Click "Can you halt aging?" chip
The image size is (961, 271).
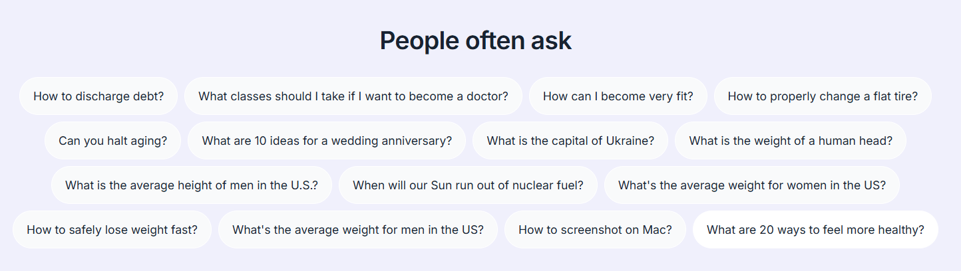pyautogui.click(x=112, y=141)
